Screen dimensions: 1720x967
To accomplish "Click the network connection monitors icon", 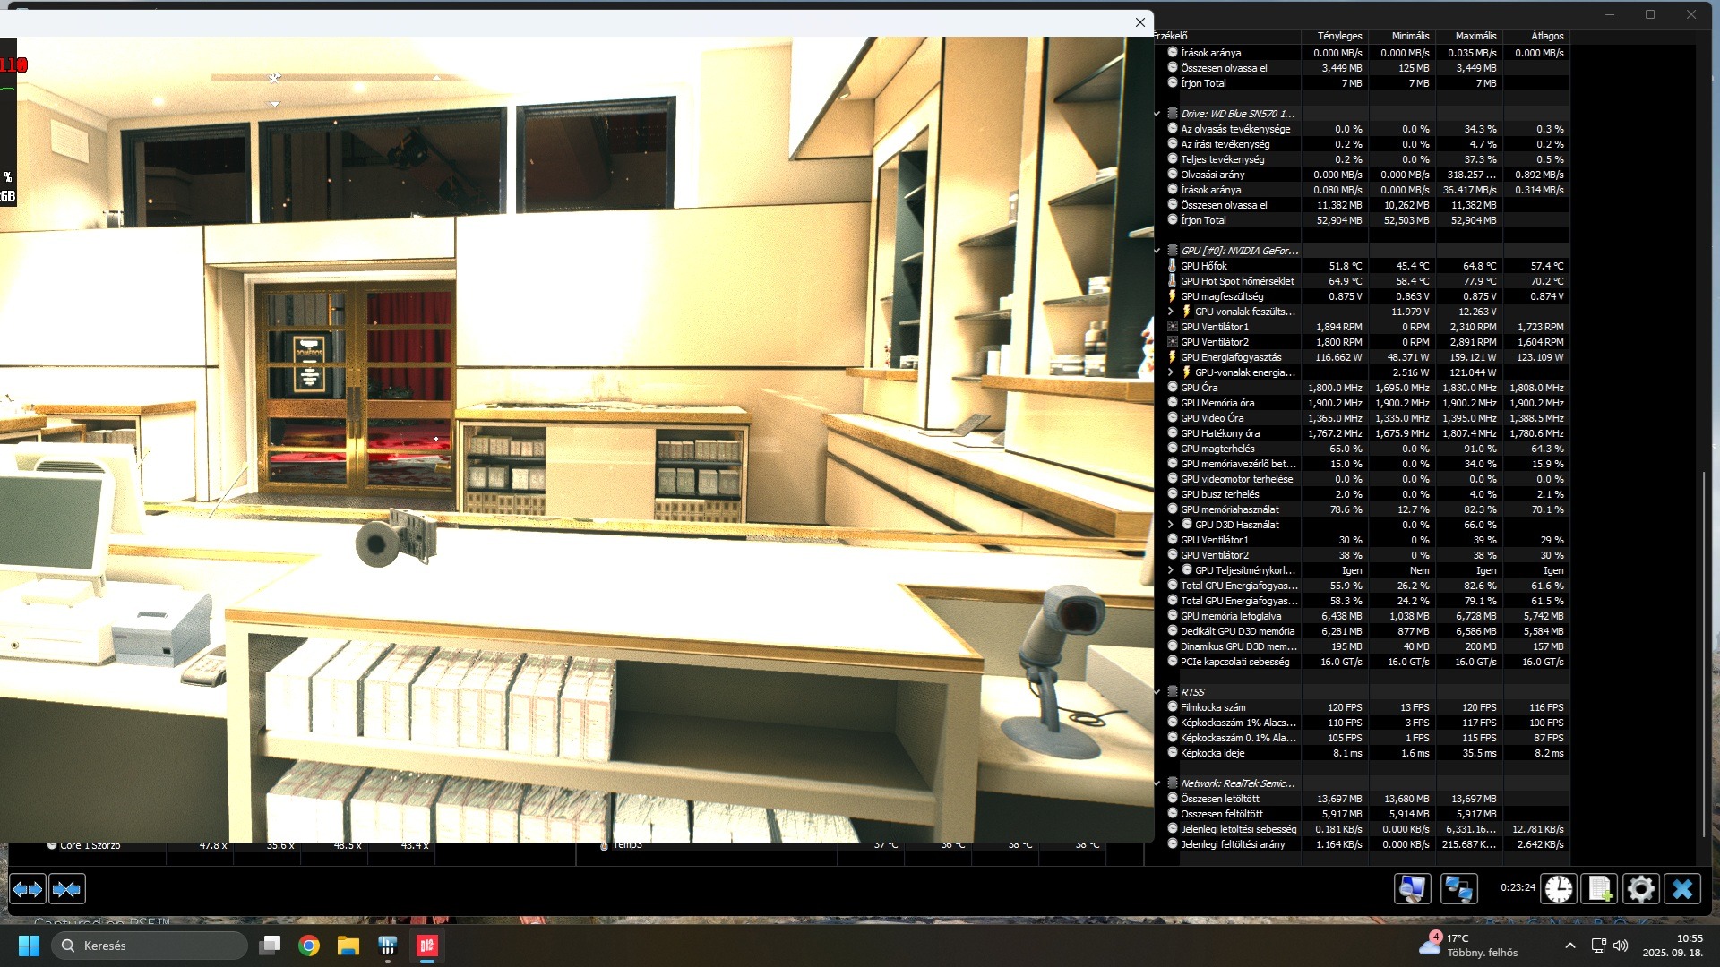I will [x=1458, y=889].
